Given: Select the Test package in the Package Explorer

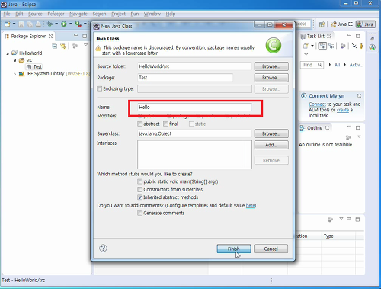Looking at the screenshot, I should click(34, 67).
